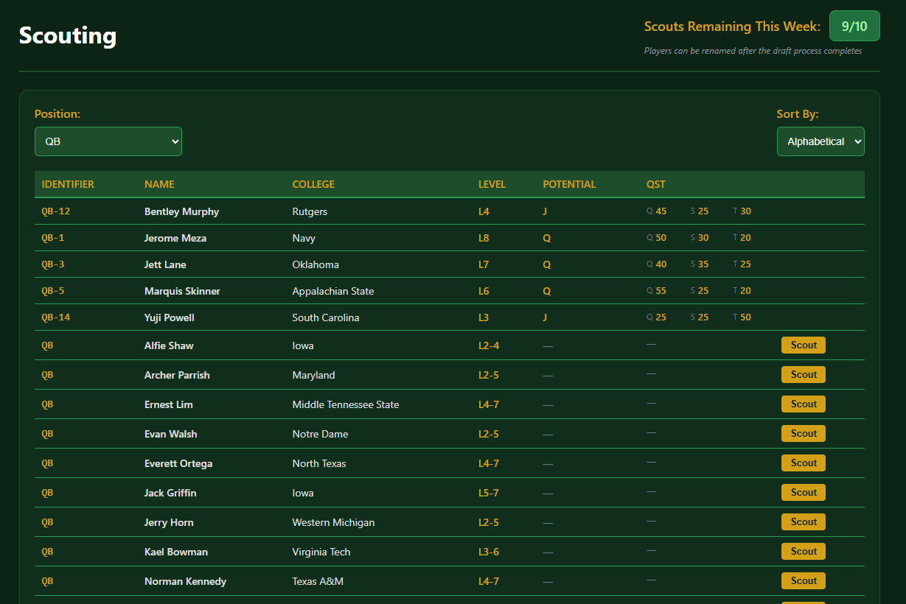The image size is (906, 604).
Task: Open the Position dropdown set to QB
Action: coord(108,141)
